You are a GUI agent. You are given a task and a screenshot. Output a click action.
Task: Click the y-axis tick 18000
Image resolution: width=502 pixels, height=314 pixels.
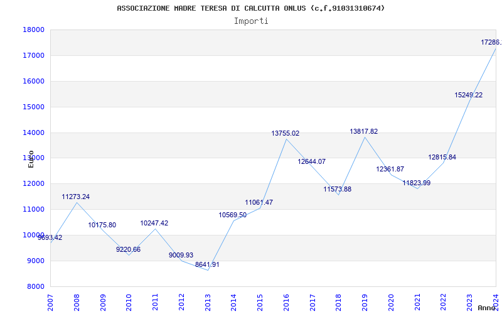pos(33,30)
